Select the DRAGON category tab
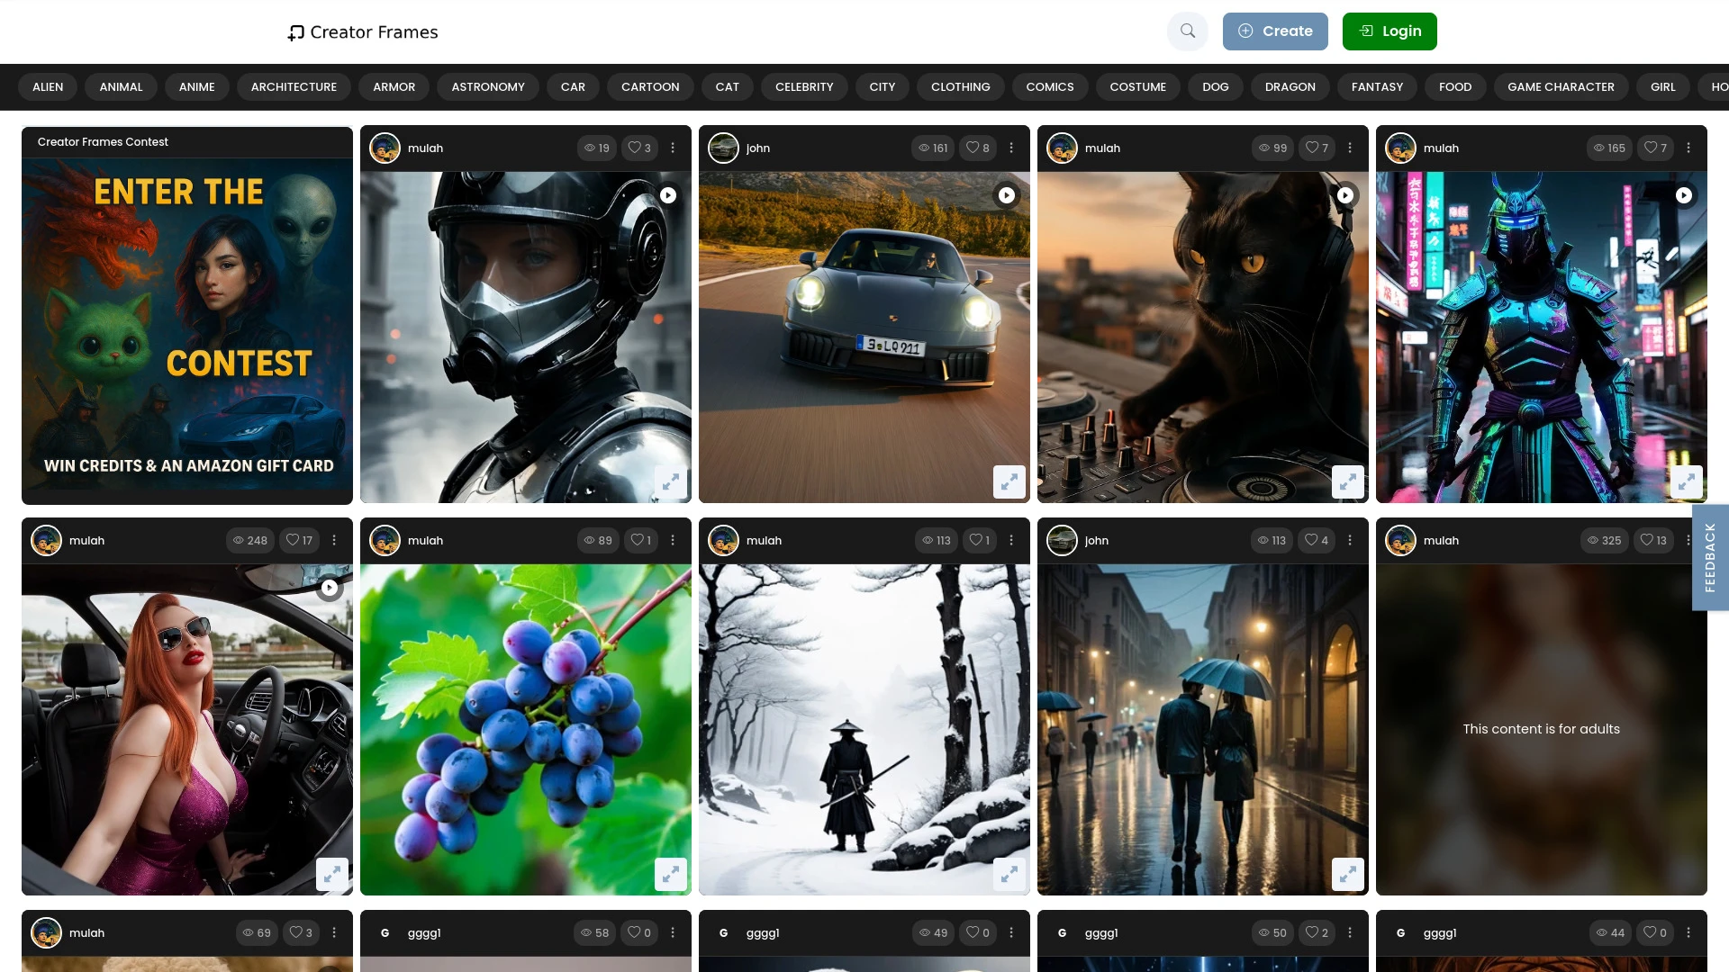This screenshot has height=972, width=1729. point(1290,86)
